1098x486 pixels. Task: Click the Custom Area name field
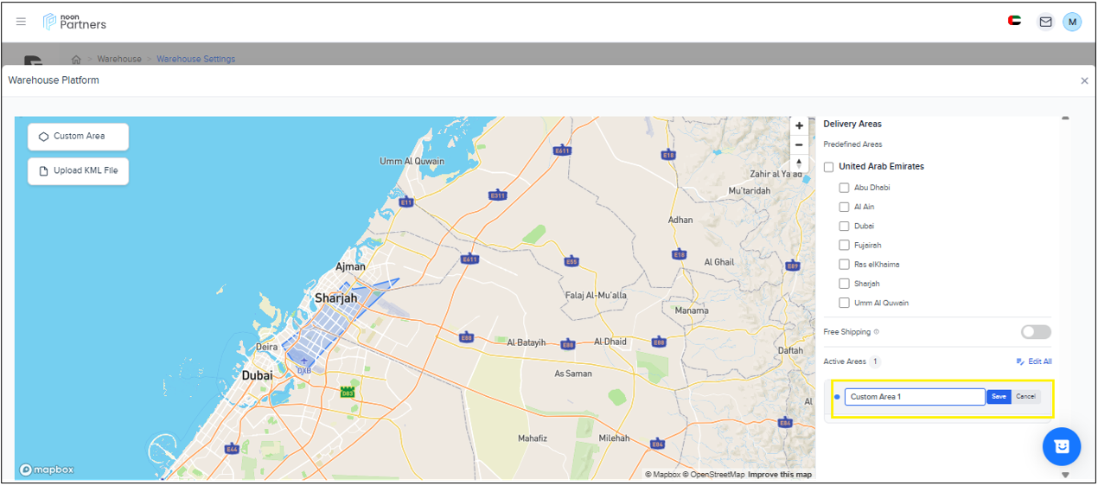pos(914,397)
